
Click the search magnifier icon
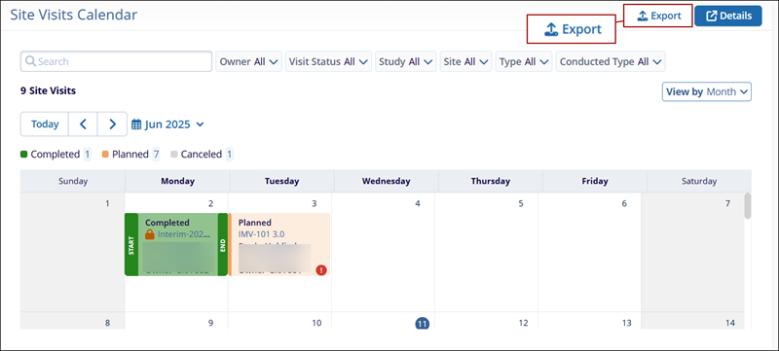pos(30,61)
